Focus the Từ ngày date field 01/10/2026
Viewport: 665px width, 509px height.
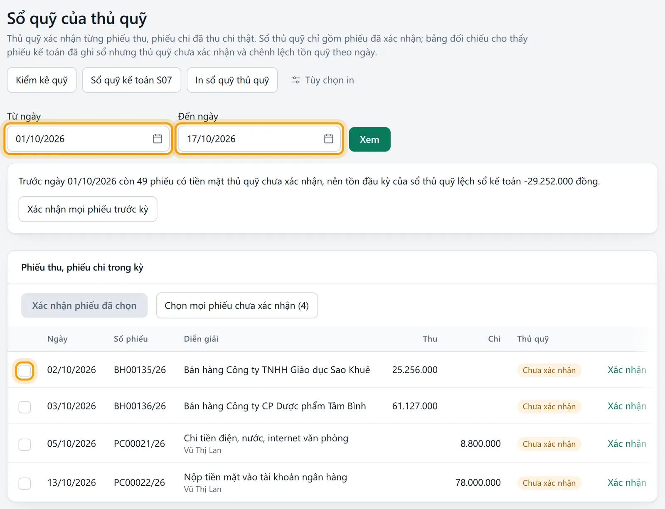88,139
